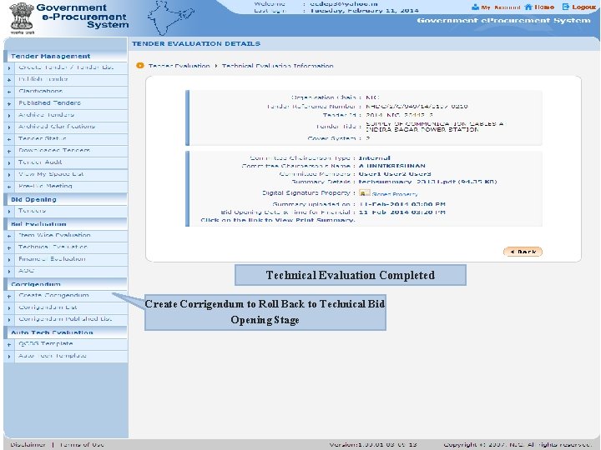Go to Home page
The height and width of the screenshot is (450, 601).
click(x=544, y=7)
